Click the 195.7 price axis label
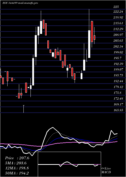 click(117, 58)
